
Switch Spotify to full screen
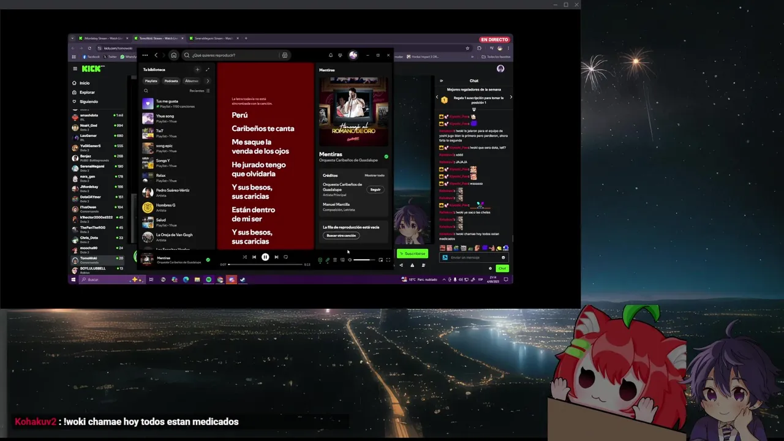pos(388,260)
